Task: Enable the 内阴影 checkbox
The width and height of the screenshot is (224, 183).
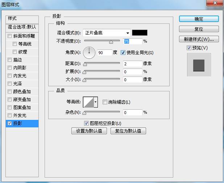Action: pyautogui.click(x=9, y=67)
